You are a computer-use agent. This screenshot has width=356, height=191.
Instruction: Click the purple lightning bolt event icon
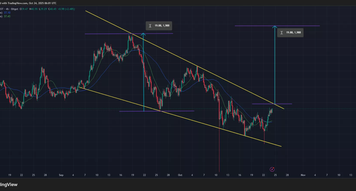click(x=272, y=169)
